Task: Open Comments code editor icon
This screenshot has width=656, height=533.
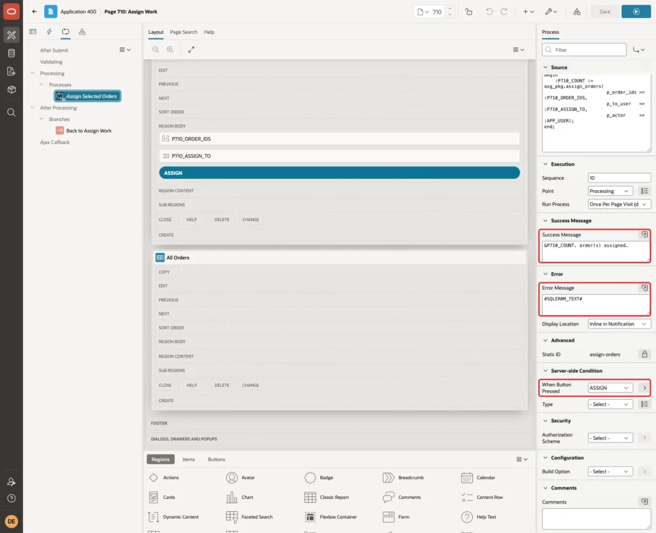Action: [644, 502]
